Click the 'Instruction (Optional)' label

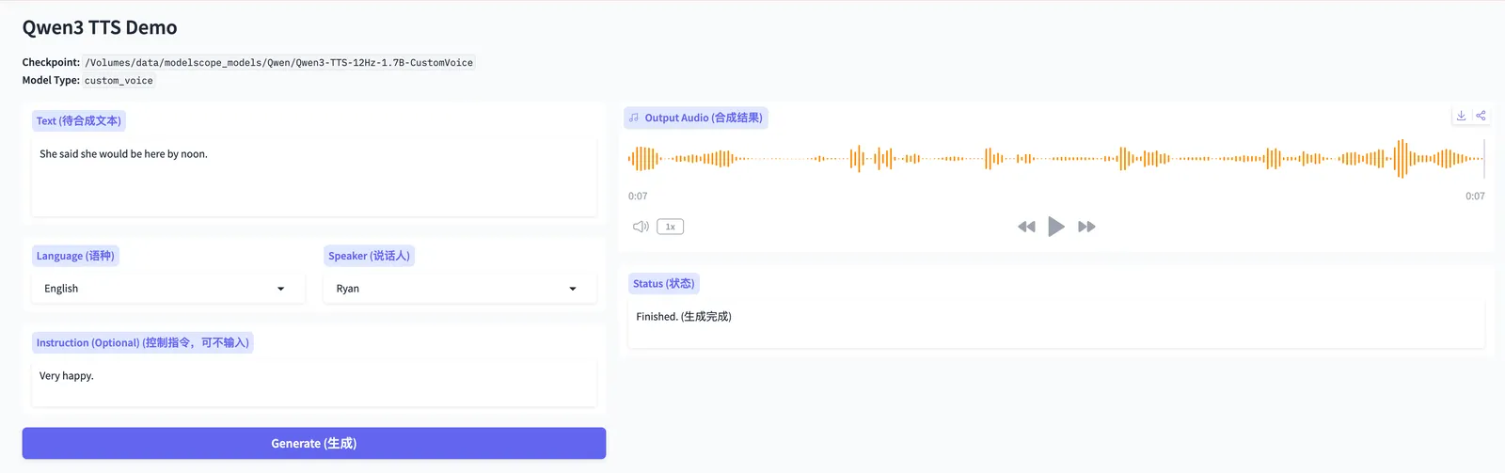pyautogui.click(x=143, y=342)
